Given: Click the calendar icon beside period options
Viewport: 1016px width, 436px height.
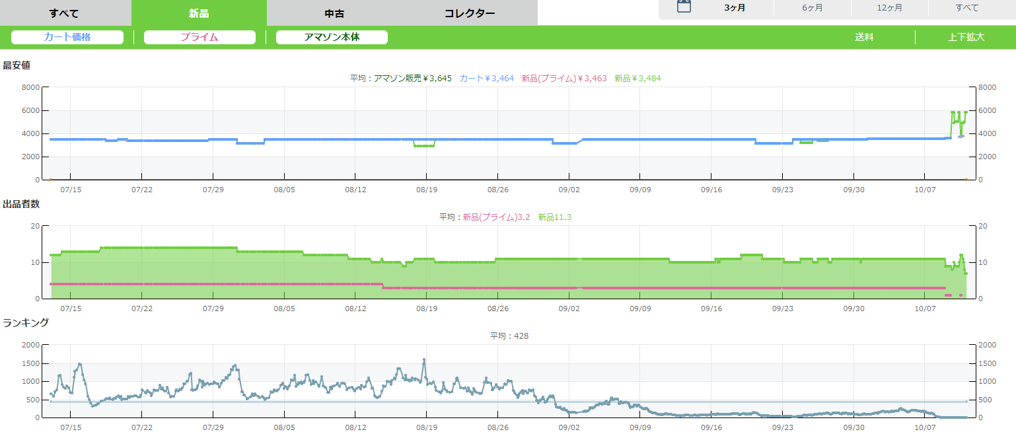Looking at the screenshot, I should [684, 7].
